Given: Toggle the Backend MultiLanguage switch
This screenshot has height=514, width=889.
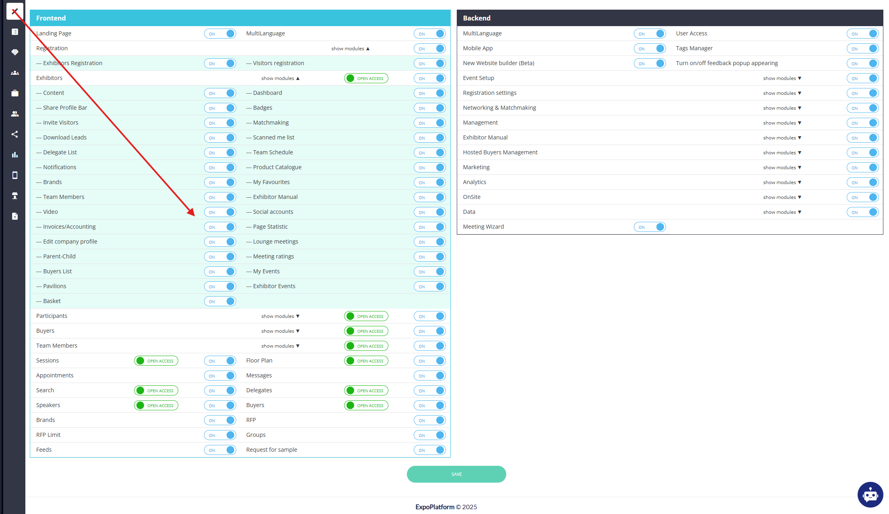Looking at the screenshot, I should [650, 34].
